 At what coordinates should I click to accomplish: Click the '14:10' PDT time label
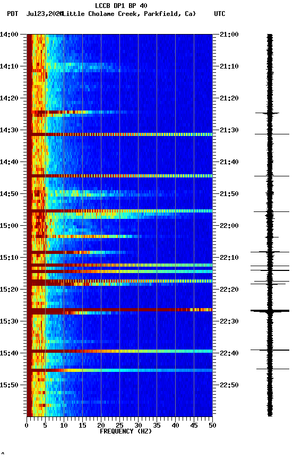(x=9, y=66)
